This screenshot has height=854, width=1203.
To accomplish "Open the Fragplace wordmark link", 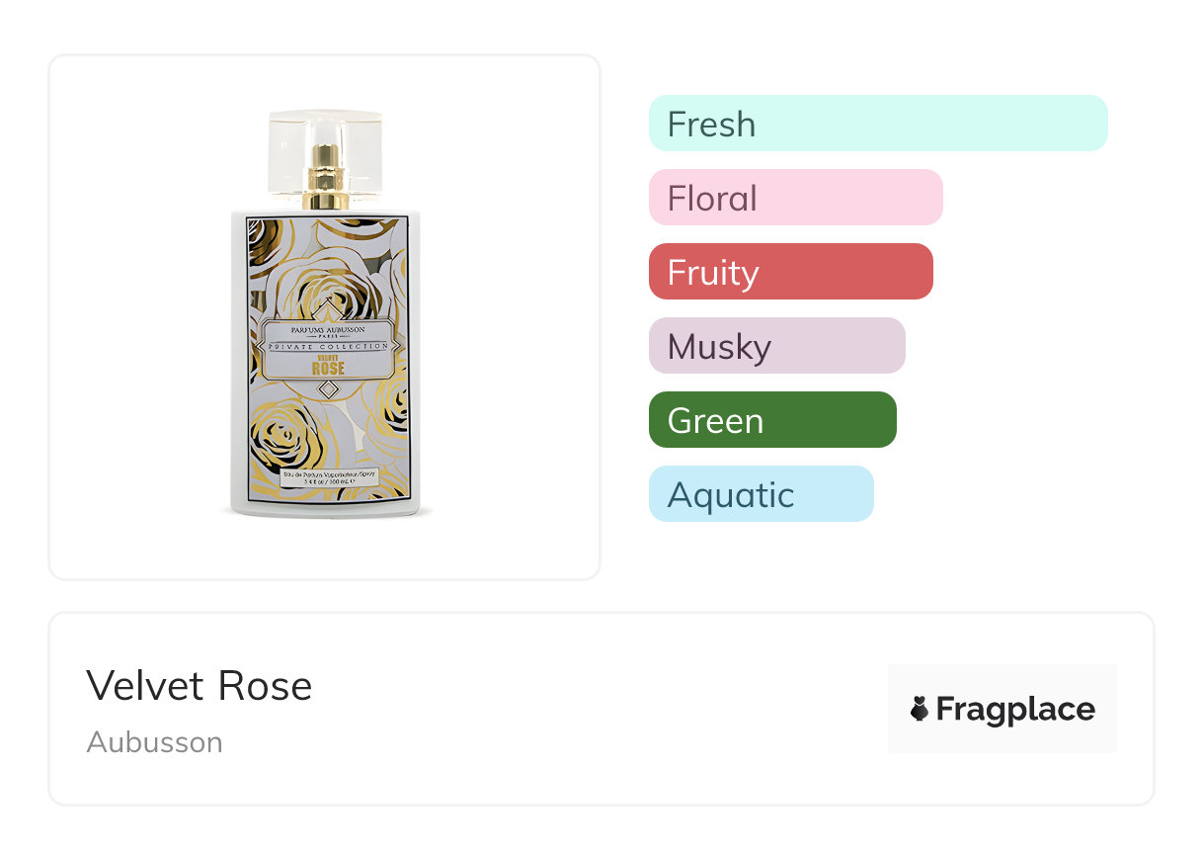I will point(1015,710).
